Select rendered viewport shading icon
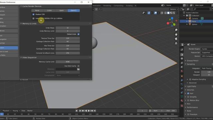Screen dimensions: 213x120 (174, 13)
